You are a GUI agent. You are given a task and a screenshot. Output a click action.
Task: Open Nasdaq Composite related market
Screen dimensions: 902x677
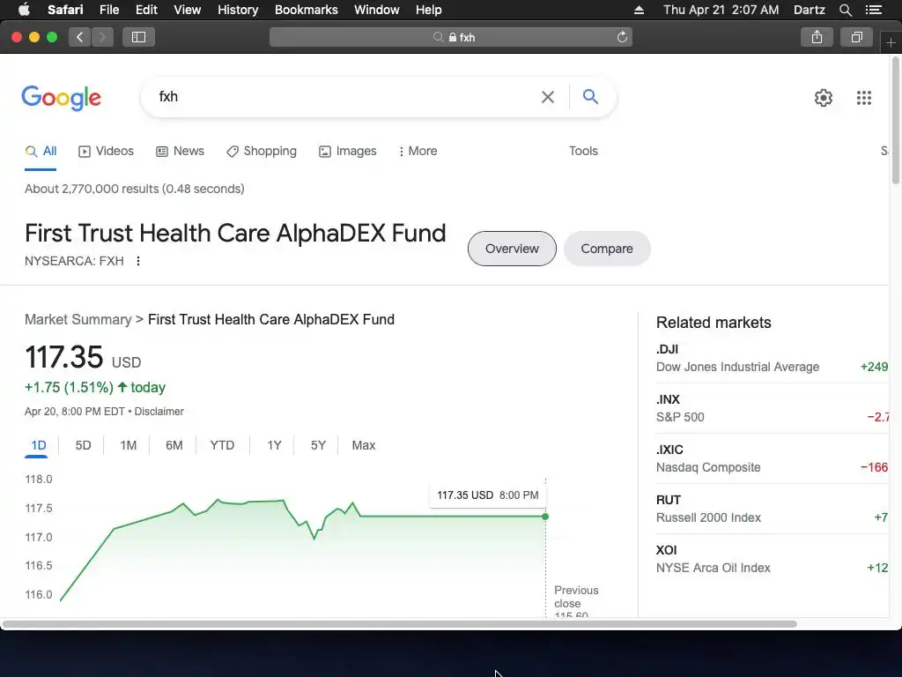772,458
